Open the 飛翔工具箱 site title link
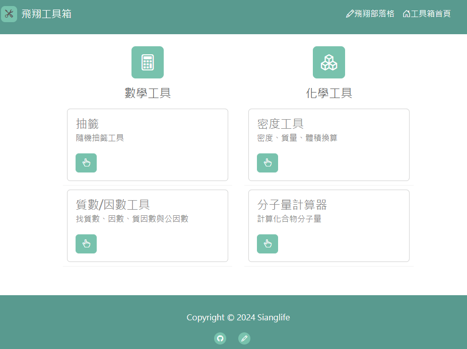This screenshot has height=349, width=467. pyautogui.click(x=46, y=14)
